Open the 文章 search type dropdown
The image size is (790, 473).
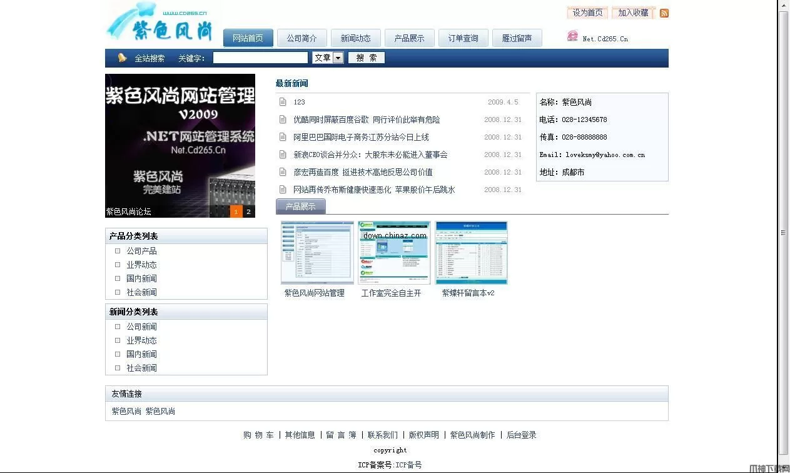(x=338, y=57)
